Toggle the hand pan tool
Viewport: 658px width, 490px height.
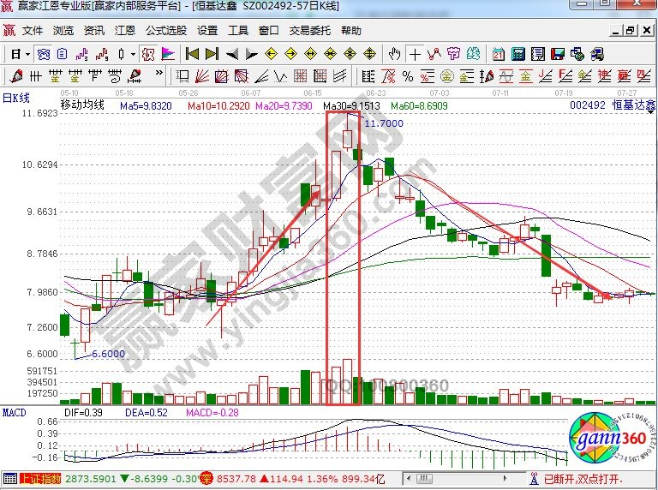pos(395,53)
